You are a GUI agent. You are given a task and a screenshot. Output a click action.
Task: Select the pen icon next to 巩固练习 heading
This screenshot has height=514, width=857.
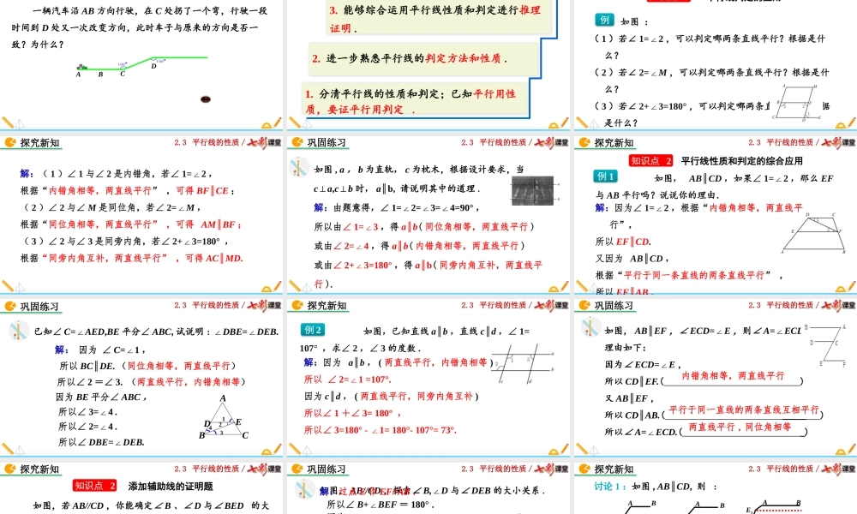(19, 331)
